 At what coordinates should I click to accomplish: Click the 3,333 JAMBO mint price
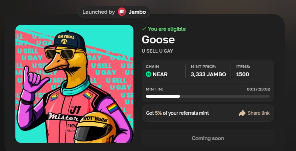click(208, 74)
